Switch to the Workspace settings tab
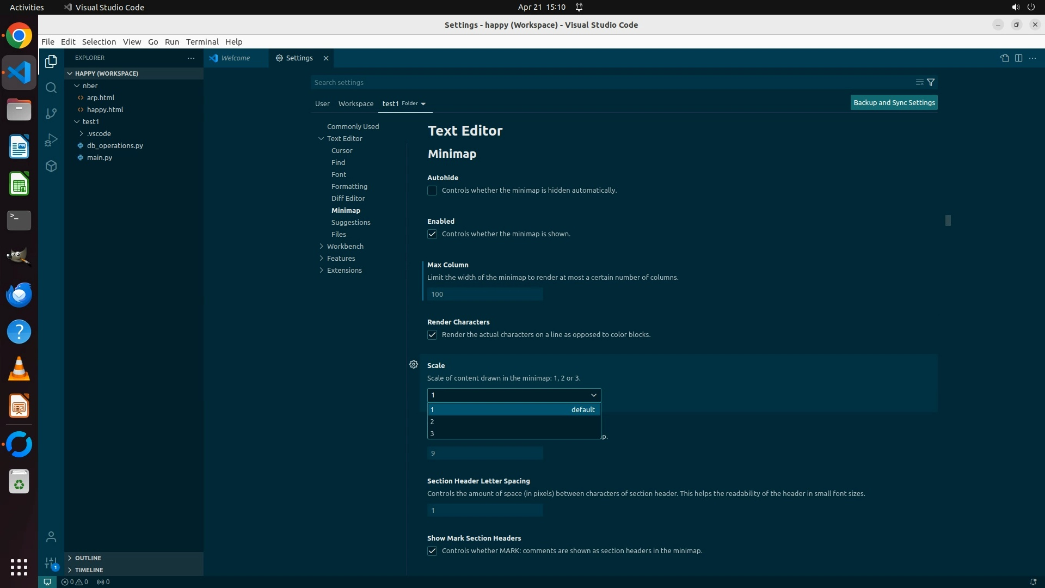Viewport: 1045px width, 588px height. click(355, 103)
